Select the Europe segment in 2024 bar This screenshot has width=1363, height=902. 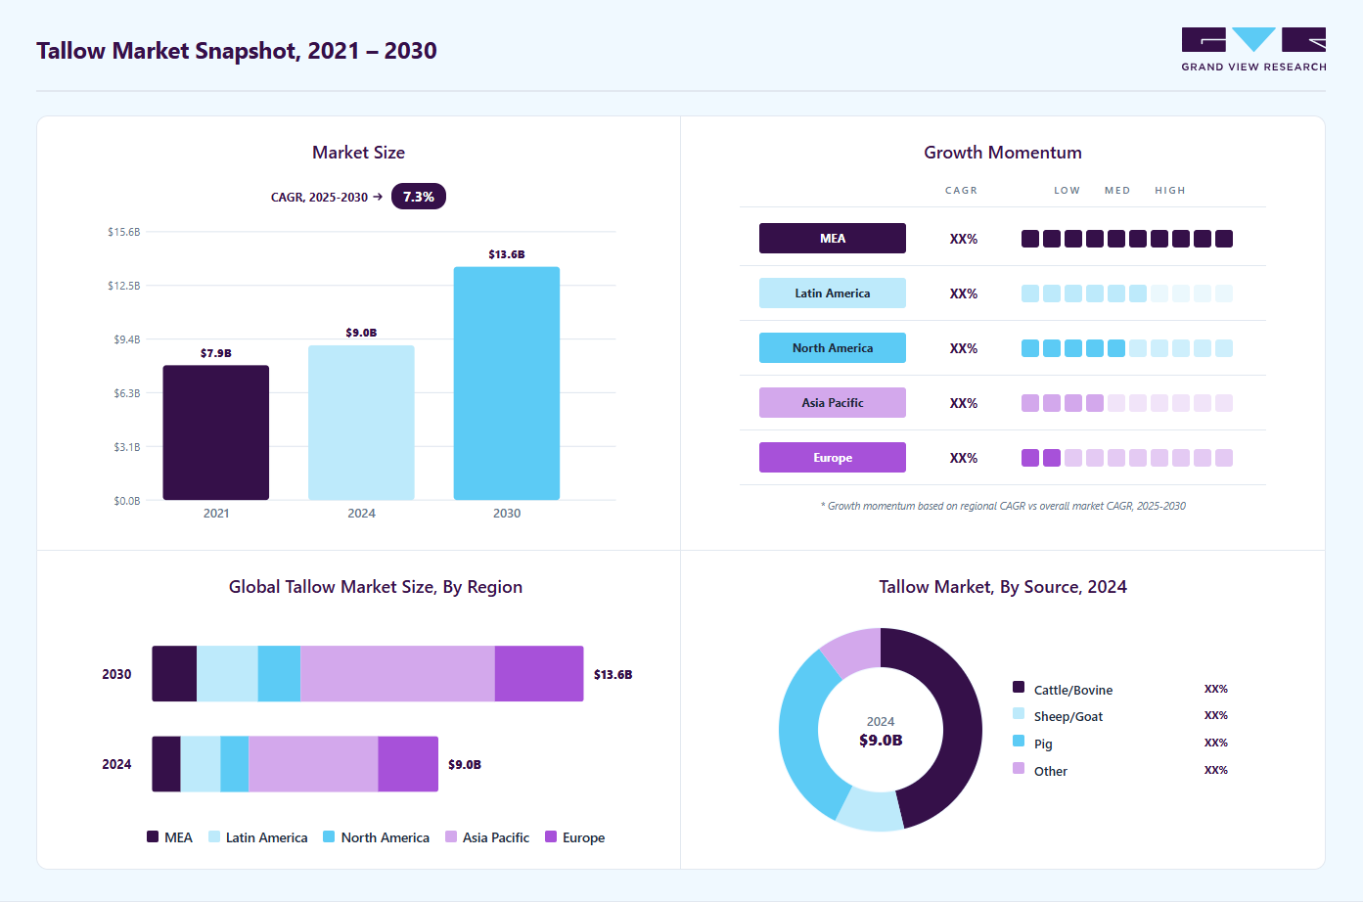pyautogui.click(x=408, y=764)
